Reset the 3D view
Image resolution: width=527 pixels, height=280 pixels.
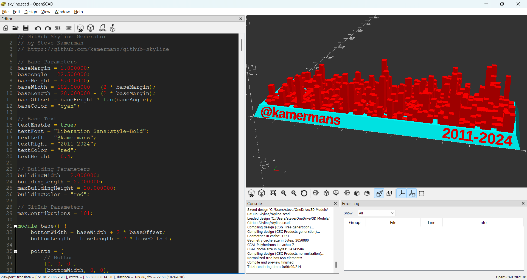click(x=304, y=193)
